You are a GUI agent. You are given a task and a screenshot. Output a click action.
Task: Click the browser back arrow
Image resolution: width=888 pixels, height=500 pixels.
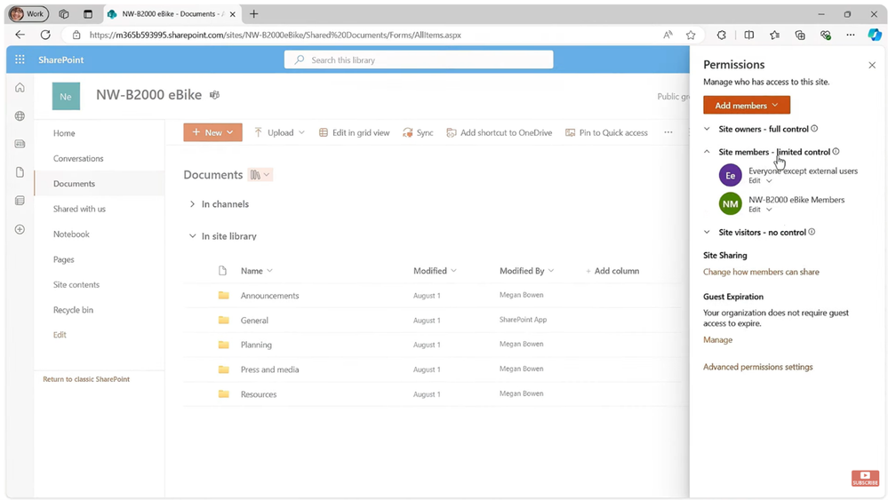(x=20, y=35)
